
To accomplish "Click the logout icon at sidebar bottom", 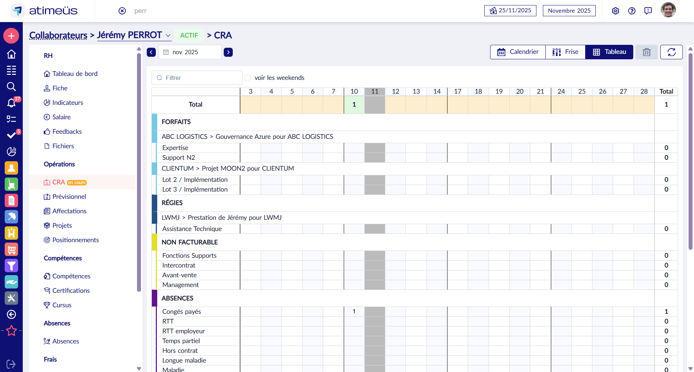I will pyautogui.click(x=11, y=364).
